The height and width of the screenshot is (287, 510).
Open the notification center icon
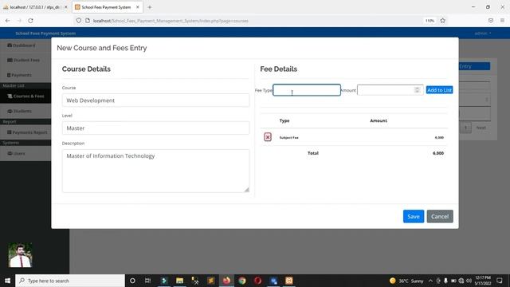pos(500,281)
